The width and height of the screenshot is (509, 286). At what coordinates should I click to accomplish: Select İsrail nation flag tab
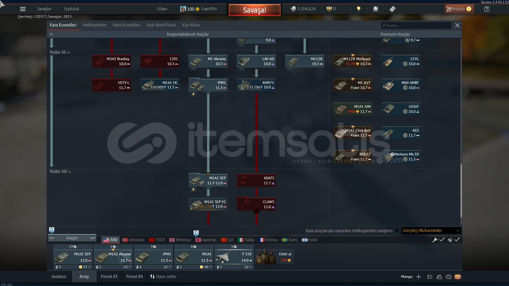click(x=310, y=240)
